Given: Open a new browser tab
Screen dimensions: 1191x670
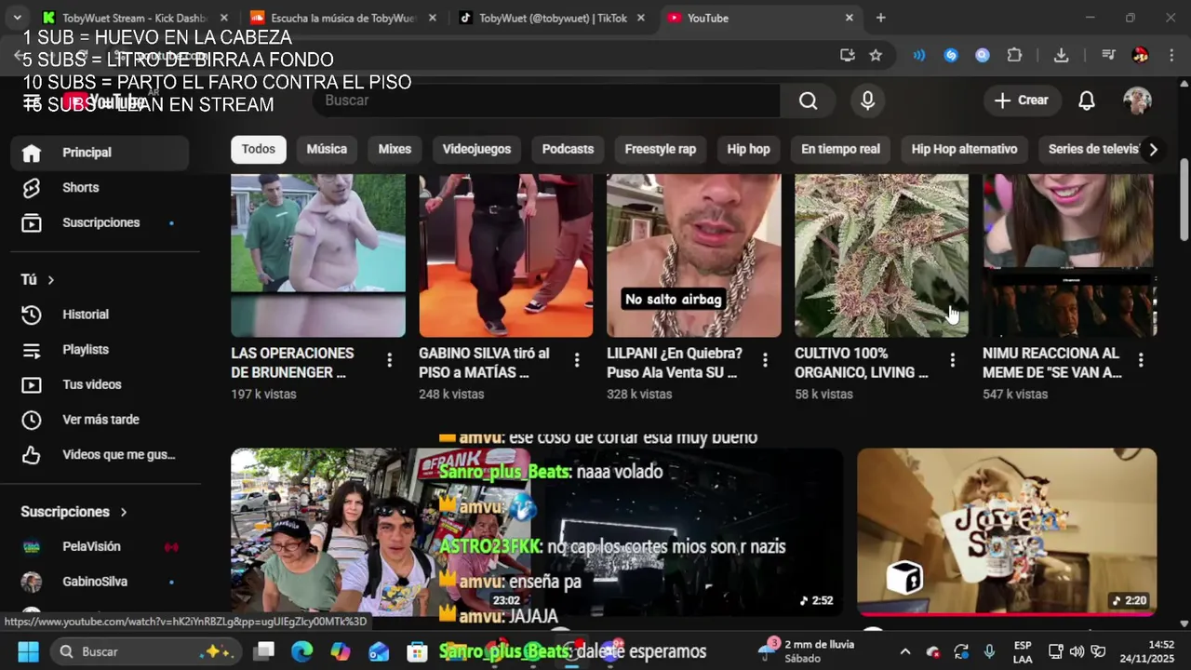Looking at the screenshot, I should [x=880, y=18].
